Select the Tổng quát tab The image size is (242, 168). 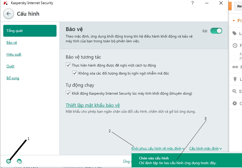coord(30,31)
